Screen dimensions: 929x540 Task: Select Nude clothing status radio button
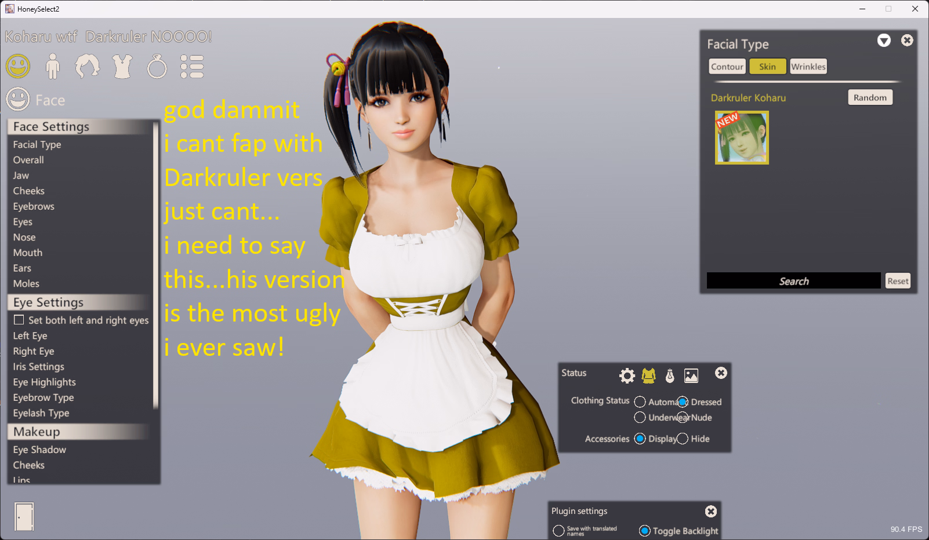pos(683,417)
